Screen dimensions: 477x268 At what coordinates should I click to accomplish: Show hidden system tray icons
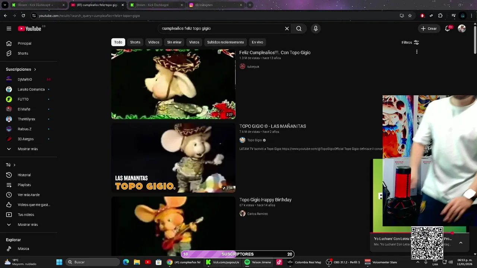[x=418, y=262]
